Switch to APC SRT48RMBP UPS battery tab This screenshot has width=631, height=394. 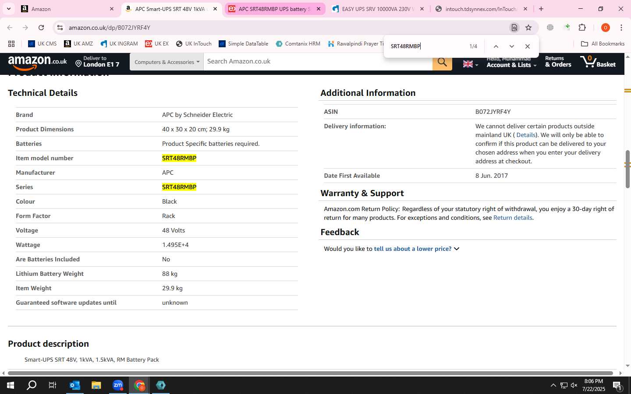click(275, 9)
